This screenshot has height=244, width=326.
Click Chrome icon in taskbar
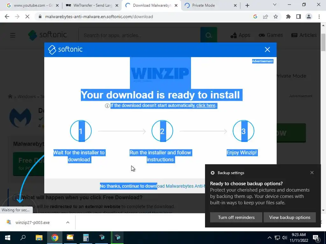coord(55,238)
